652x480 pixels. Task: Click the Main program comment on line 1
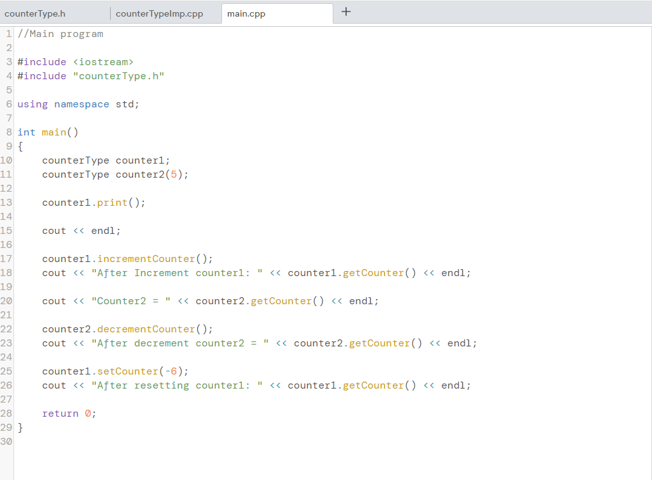click(x=61, y=33)
